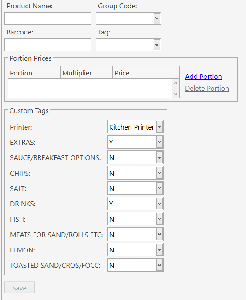Click the Save button

(20, 287)
